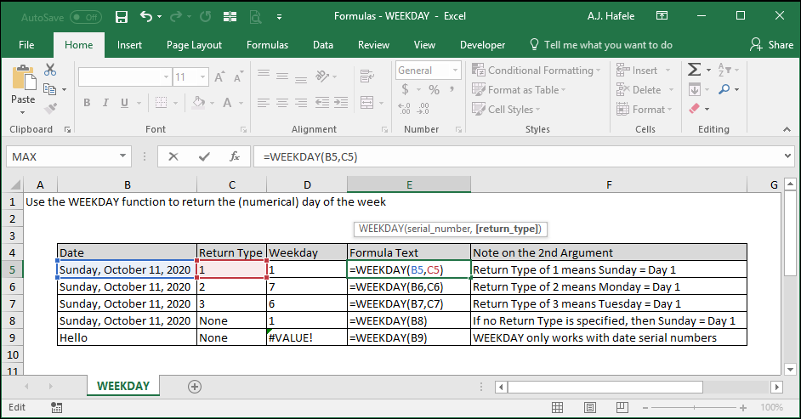Expand the formula bar
801x419 pixels.
coord(787,156)
